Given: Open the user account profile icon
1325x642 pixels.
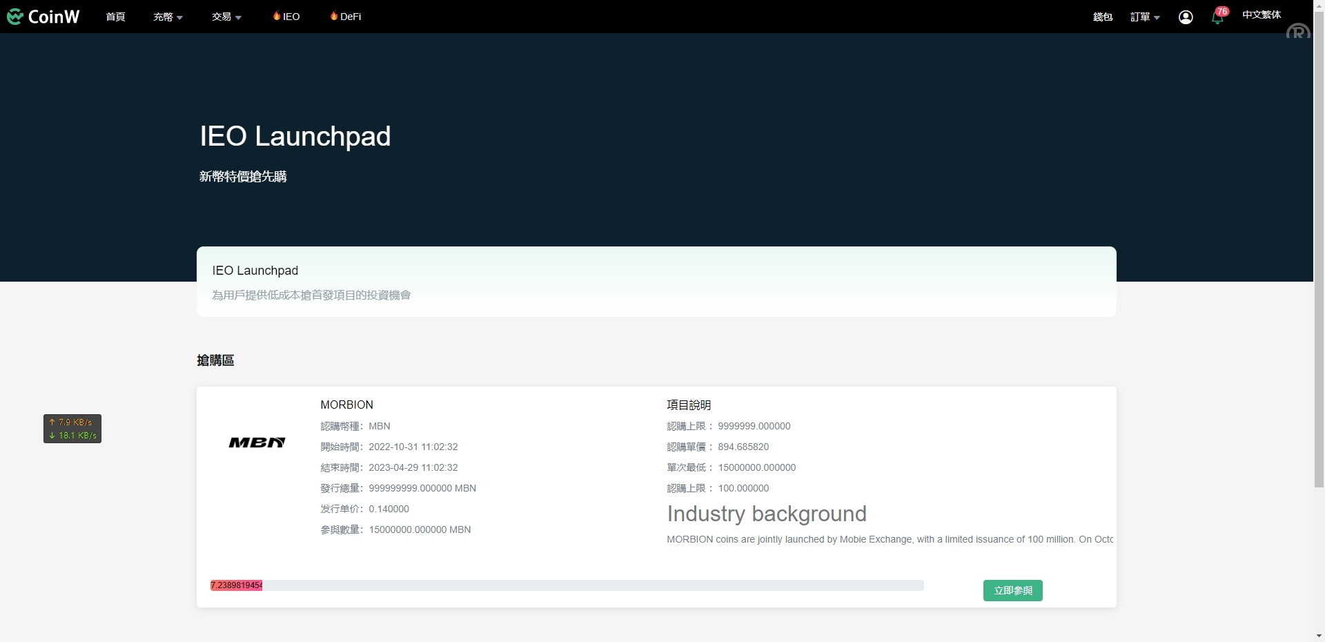Looking at the screenshot, I should pyautogui.click(x=1186, y=17).
